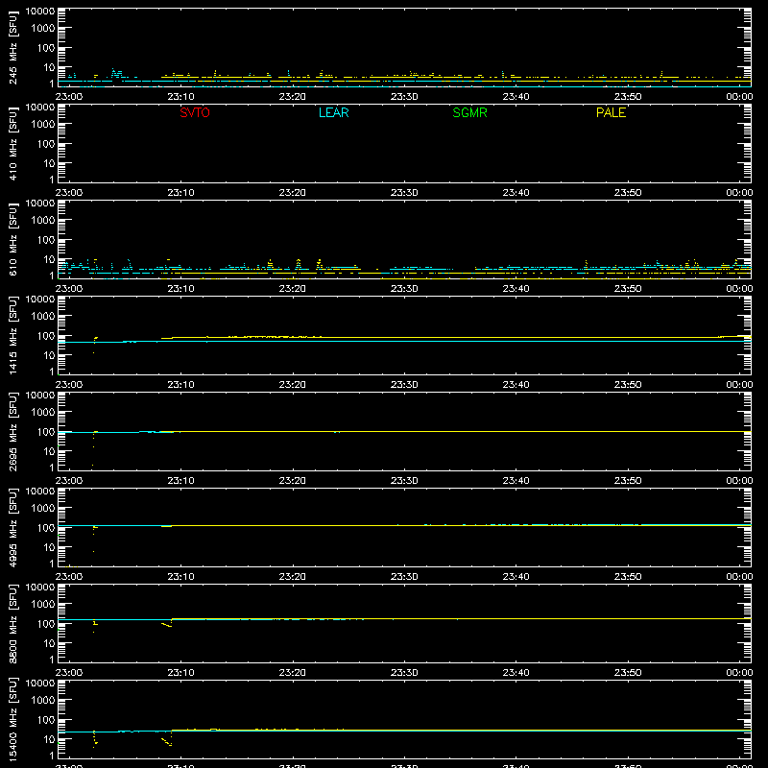This screenshot has width=768, height=768.
Task: Click 23:10 tick under the 610 MHz panel
Action: click(x=180, y=289)
